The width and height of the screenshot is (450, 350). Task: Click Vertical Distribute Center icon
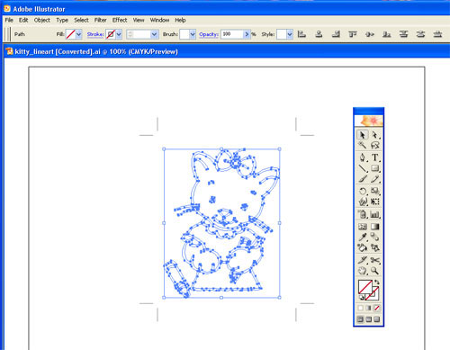tap(420, 34)
